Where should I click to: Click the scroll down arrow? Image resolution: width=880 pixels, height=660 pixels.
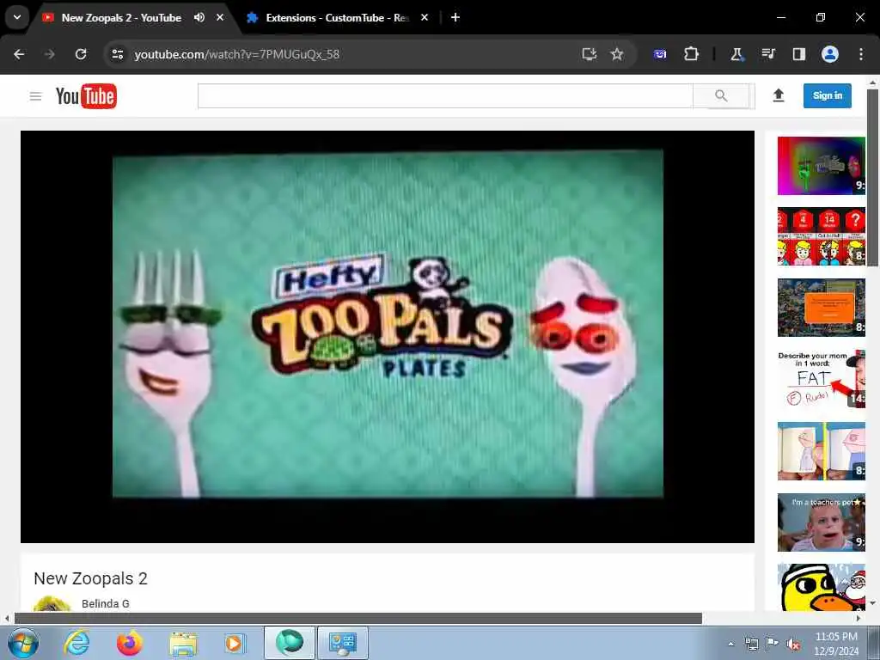pyautogui.click(x=872, y=604)
